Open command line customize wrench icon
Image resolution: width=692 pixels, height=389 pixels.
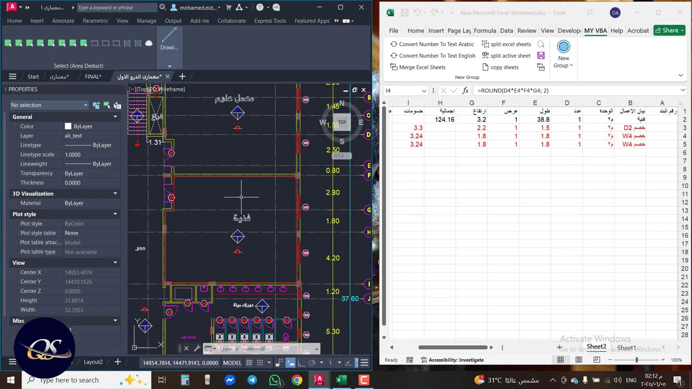[x=197, y=348]
